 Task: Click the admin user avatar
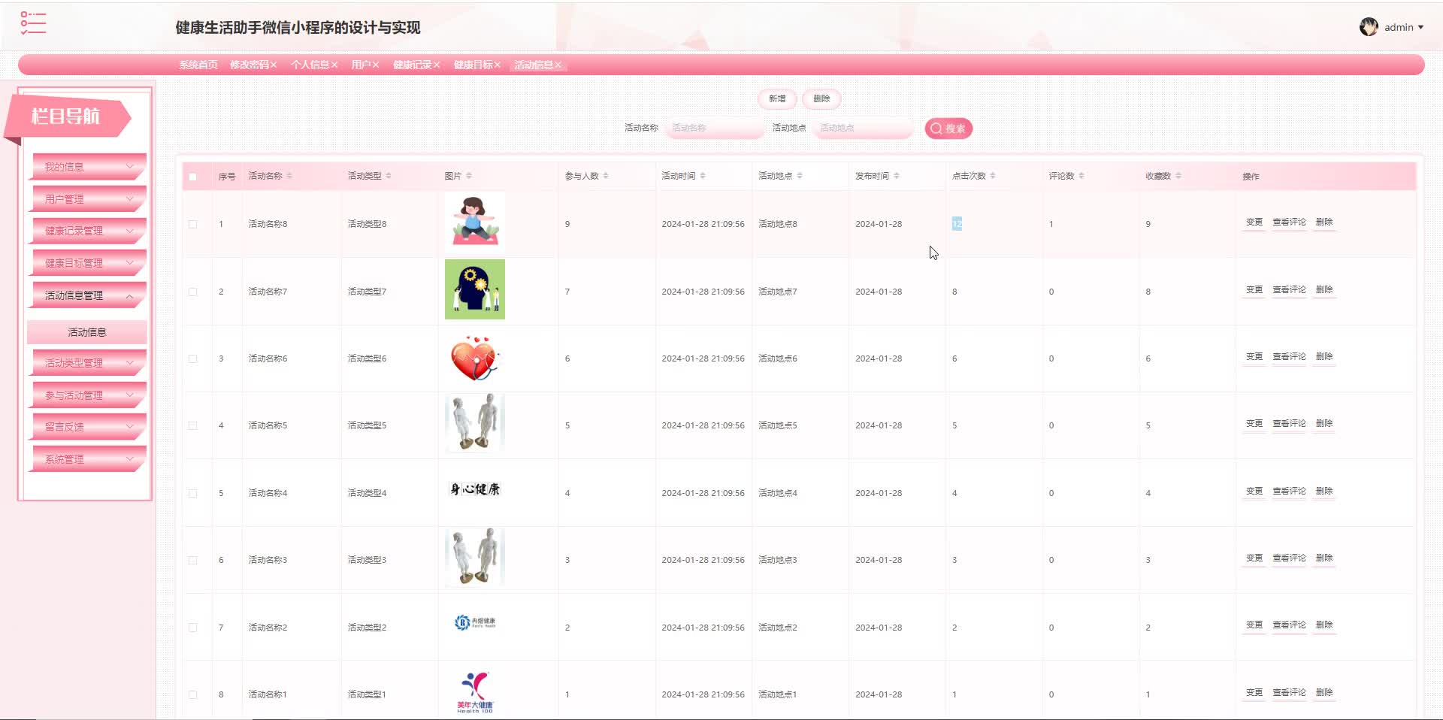[x=1369, y=27]
